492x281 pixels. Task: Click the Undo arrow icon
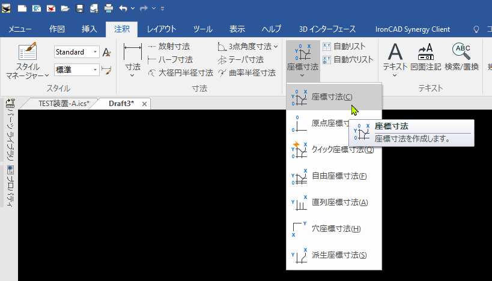click(x=123, y=9)
